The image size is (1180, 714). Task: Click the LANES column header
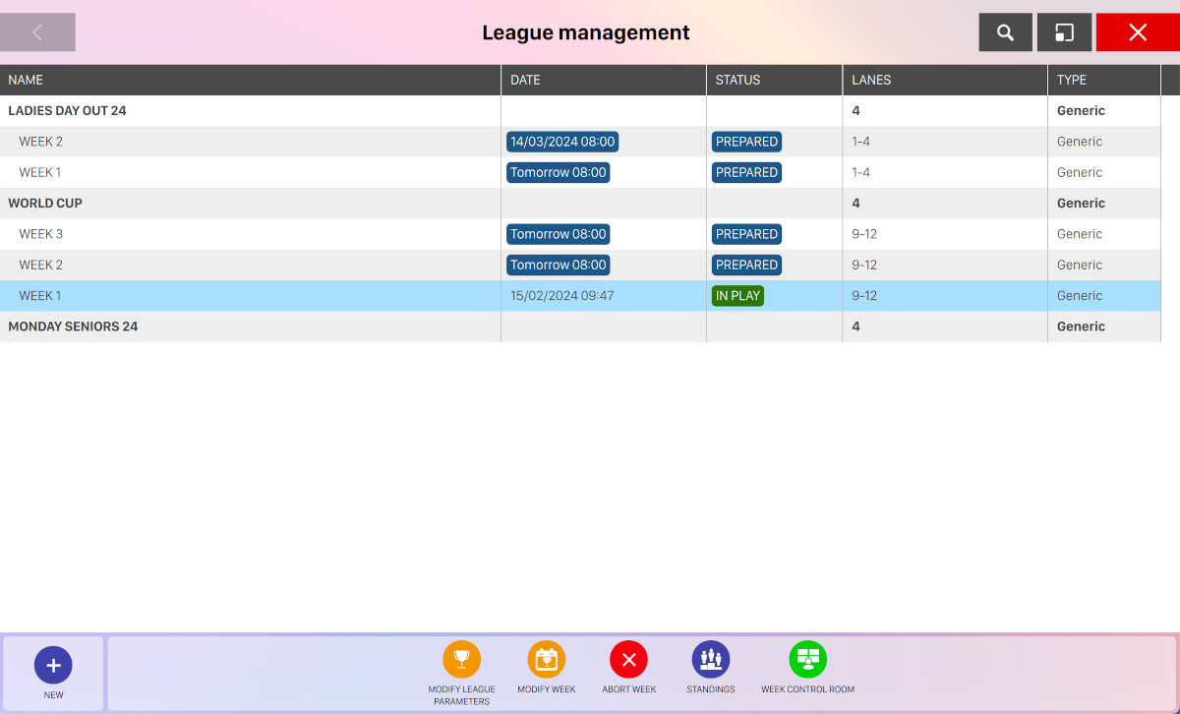[871, 80]
